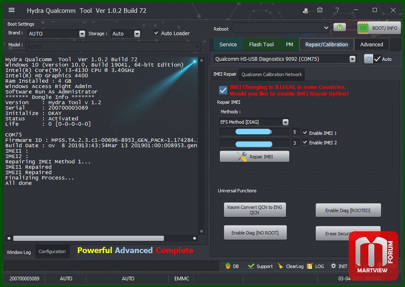Click 'Repairing IMEI Method 1...' log line

tap(48, 162)
